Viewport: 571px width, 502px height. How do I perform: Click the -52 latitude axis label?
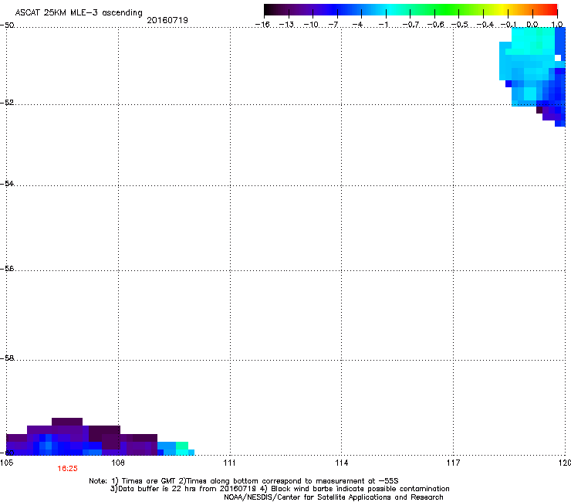pyautogui.click(x=7, y=103)
